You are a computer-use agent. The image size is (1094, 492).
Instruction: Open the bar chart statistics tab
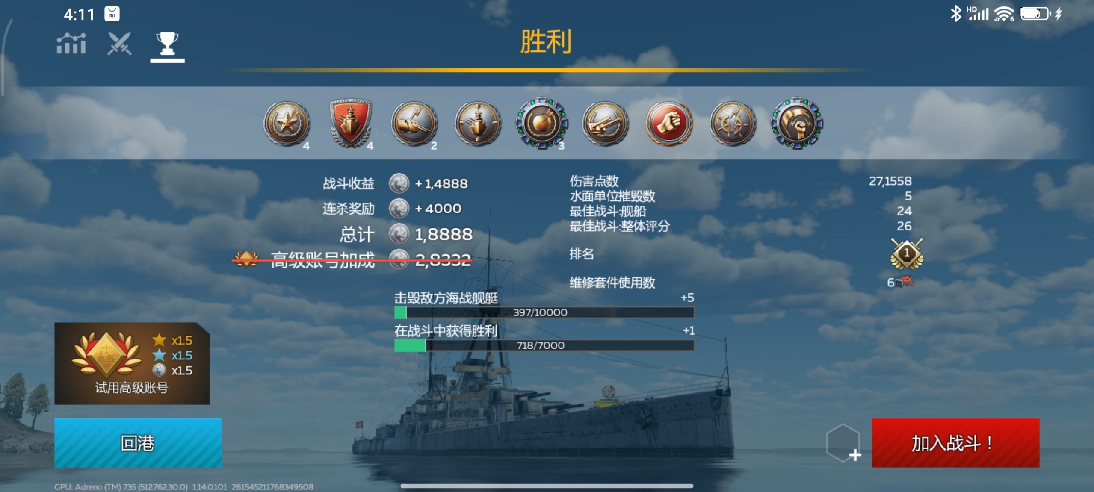coord(71,44)
